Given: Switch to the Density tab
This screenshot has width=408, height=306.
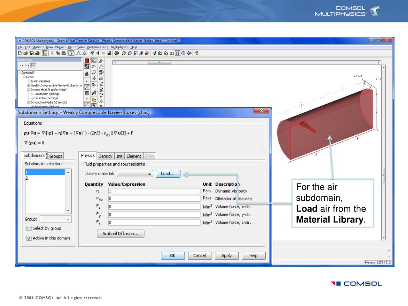Looking at the screenshot, I should click(105, 156).
